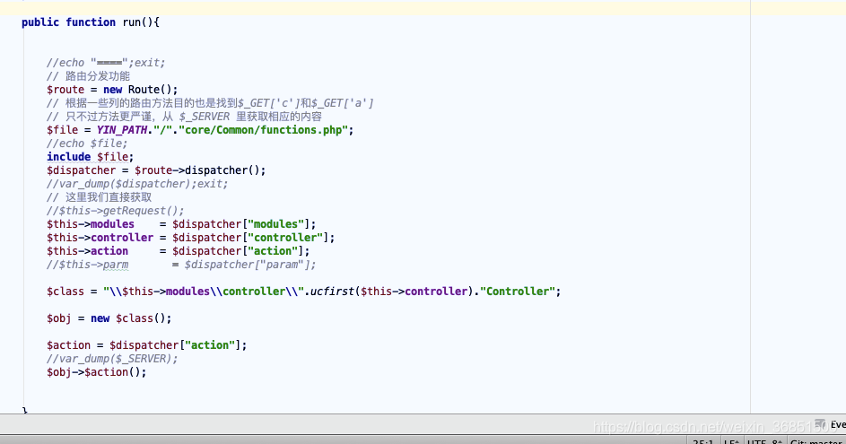Click '//$this->getRequest();' comment
846x444 pixels.
pyautogui.click(x=115, y=211)
